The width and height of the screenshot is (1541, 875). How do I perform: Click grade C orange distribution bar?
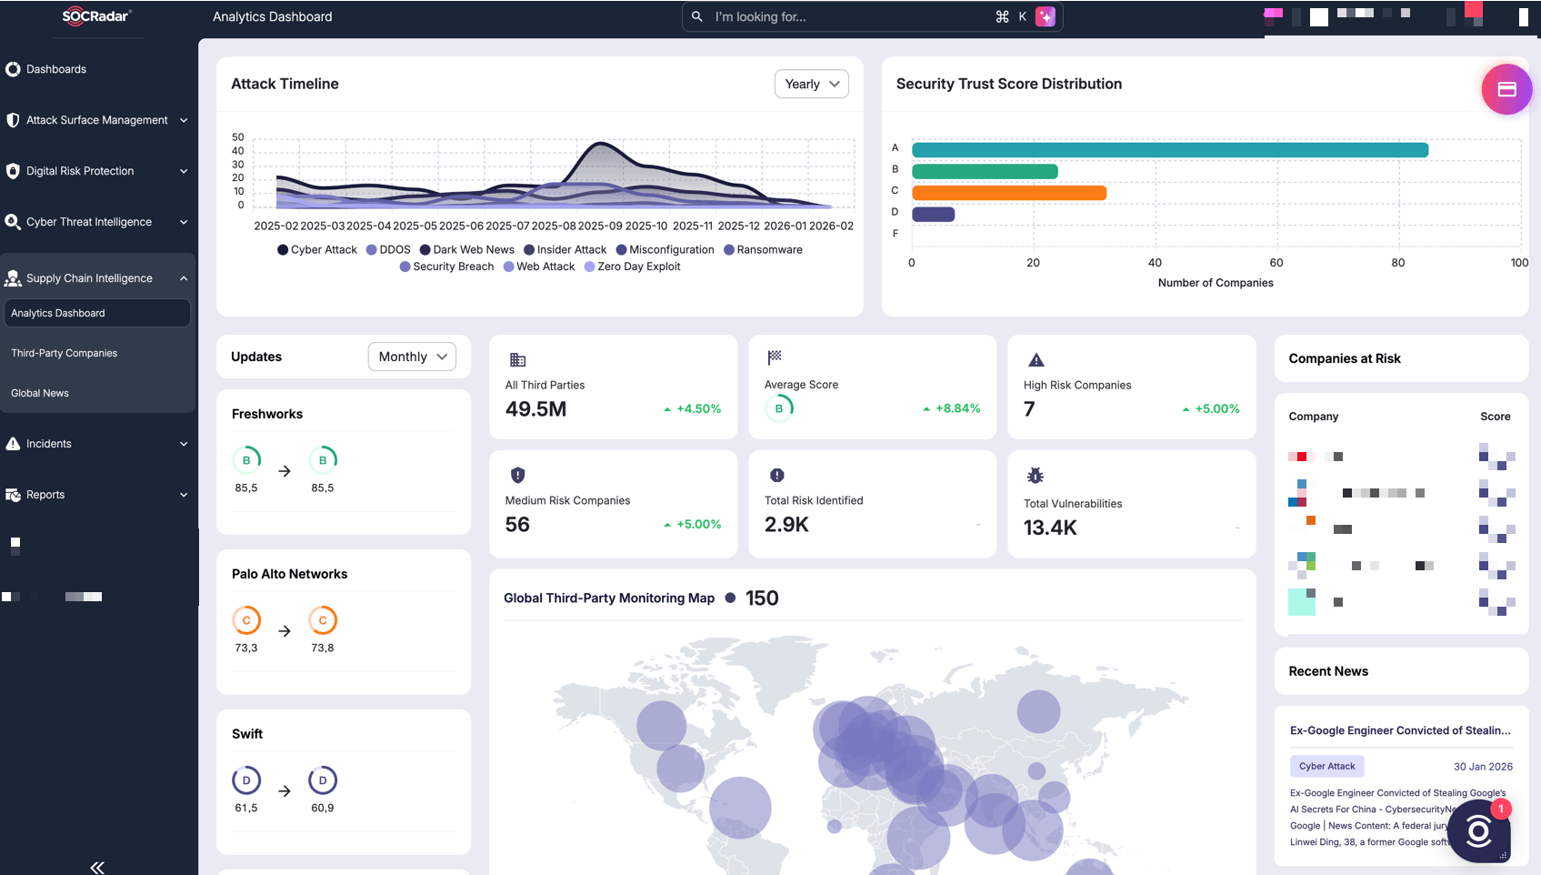point(1009,193)
